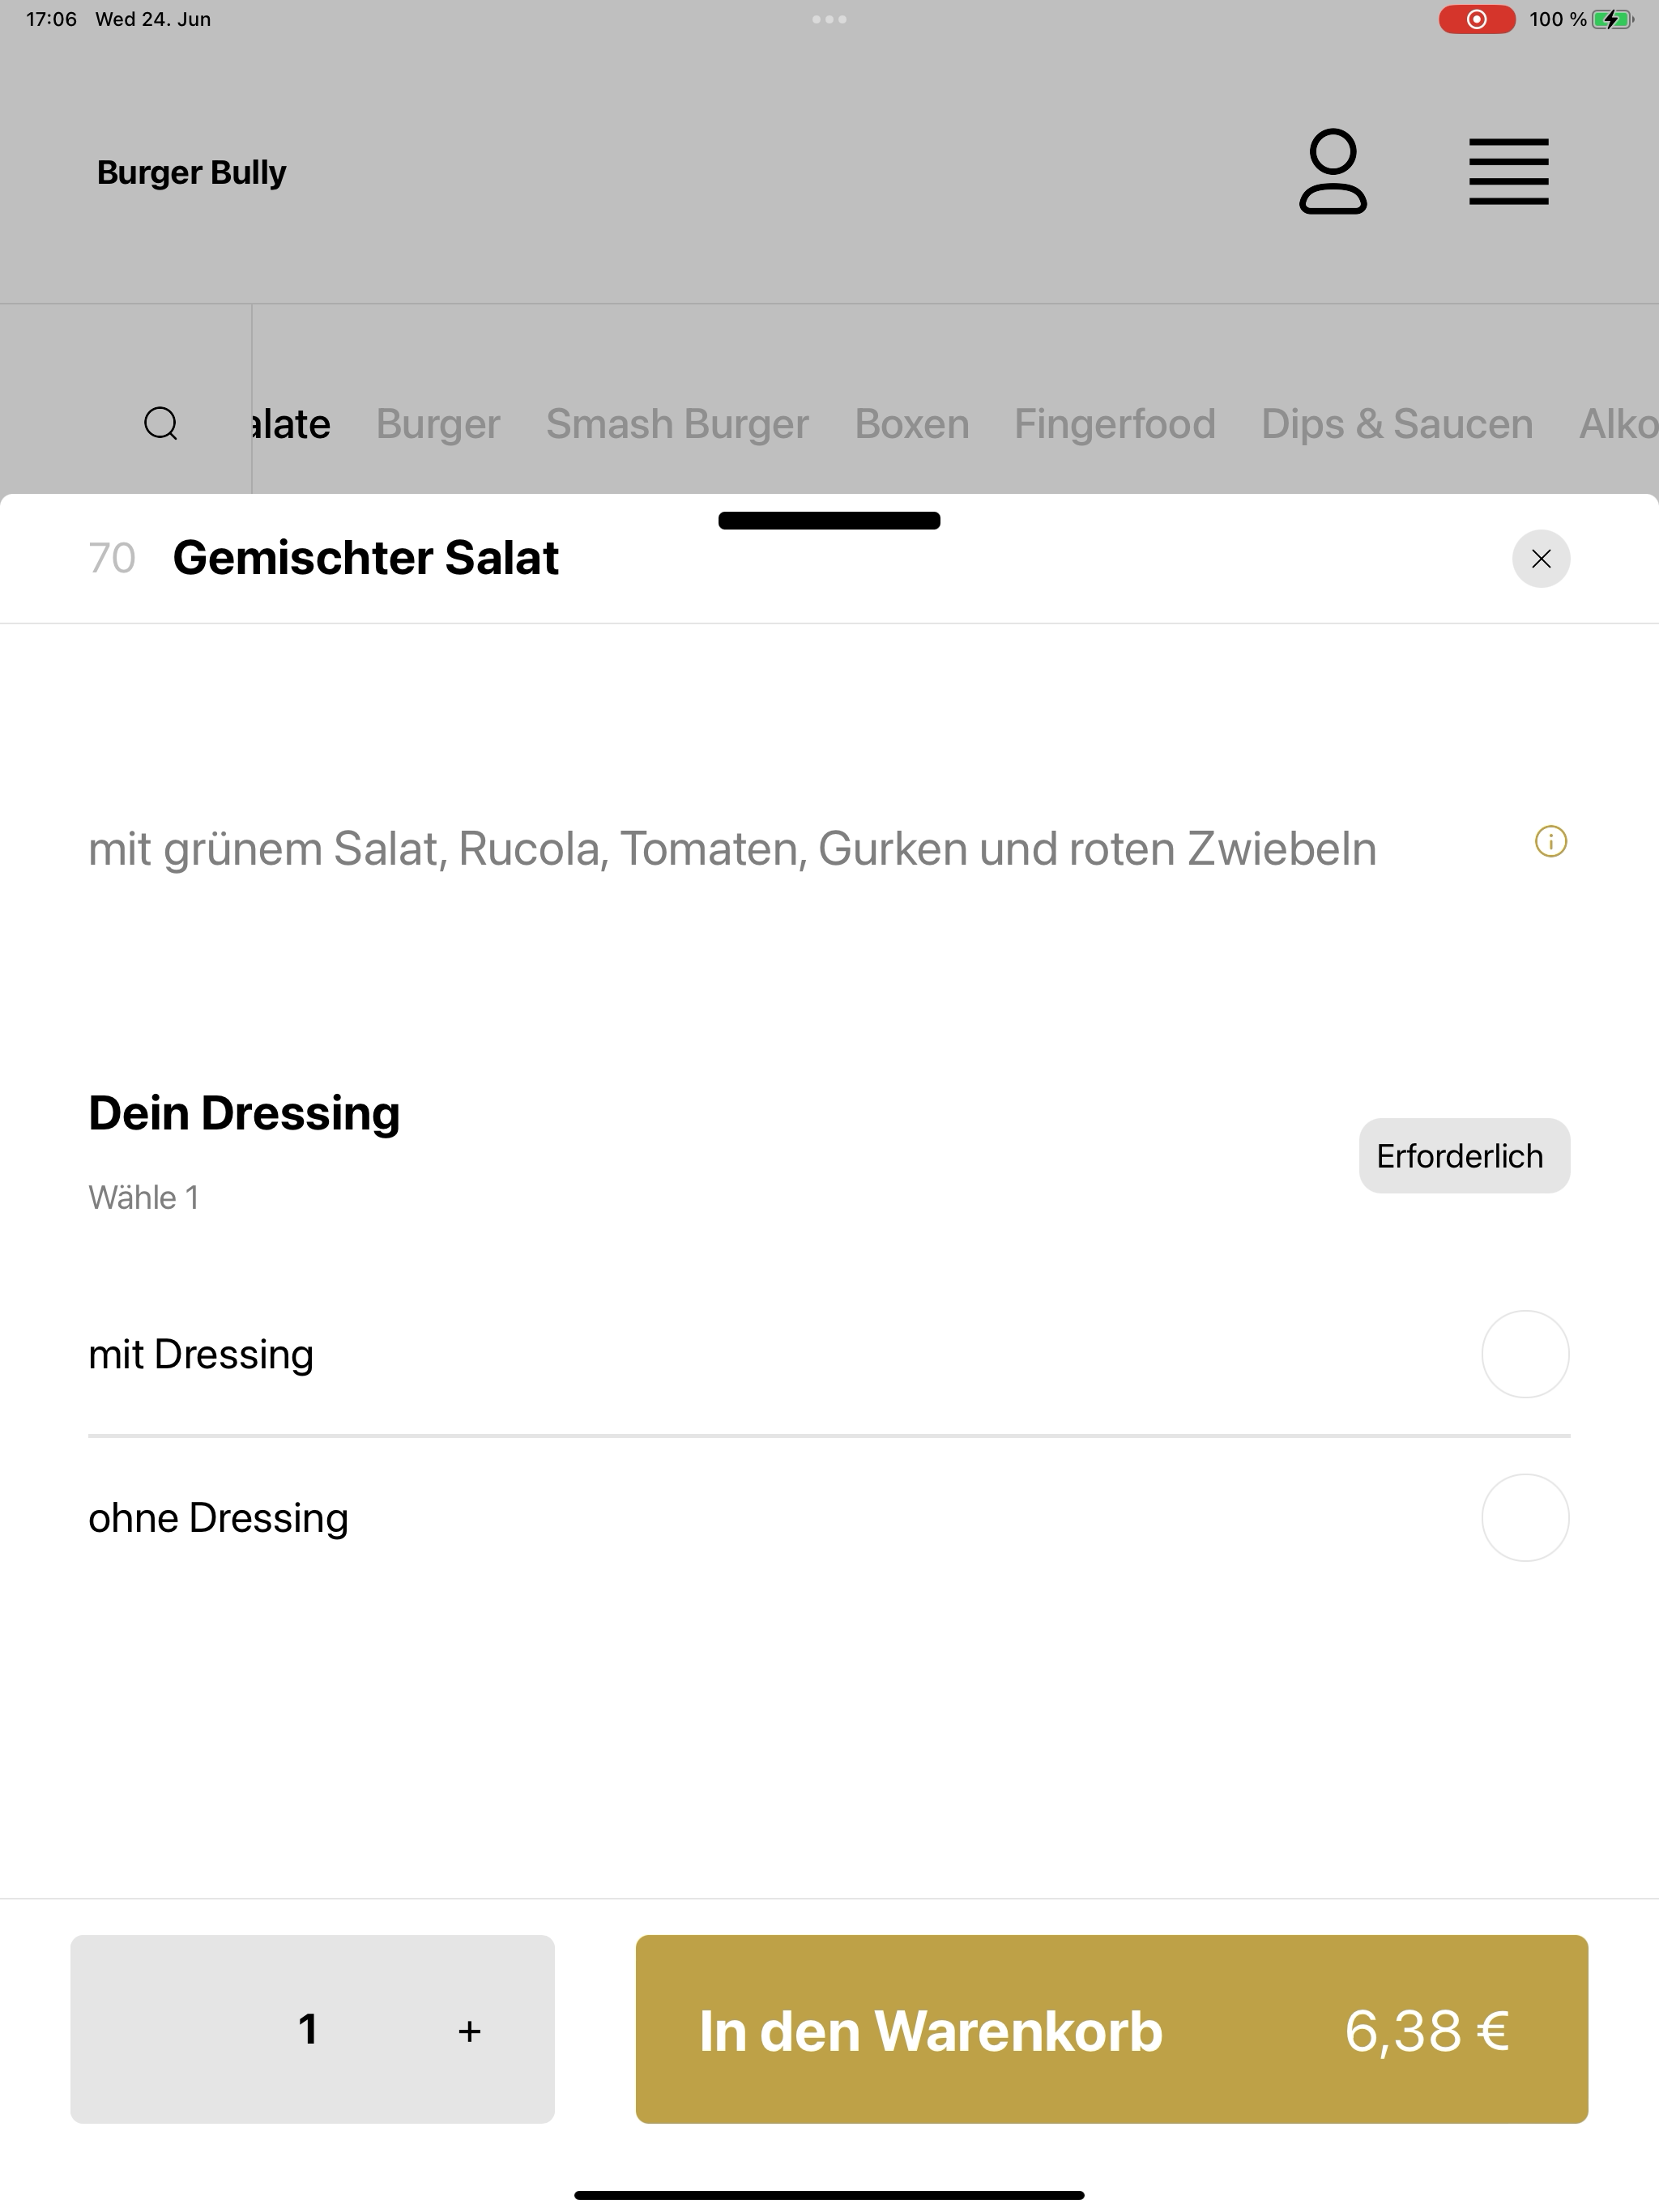Switch to the Smash Burger tab
1659x2212 pixels.
[677, 424]
